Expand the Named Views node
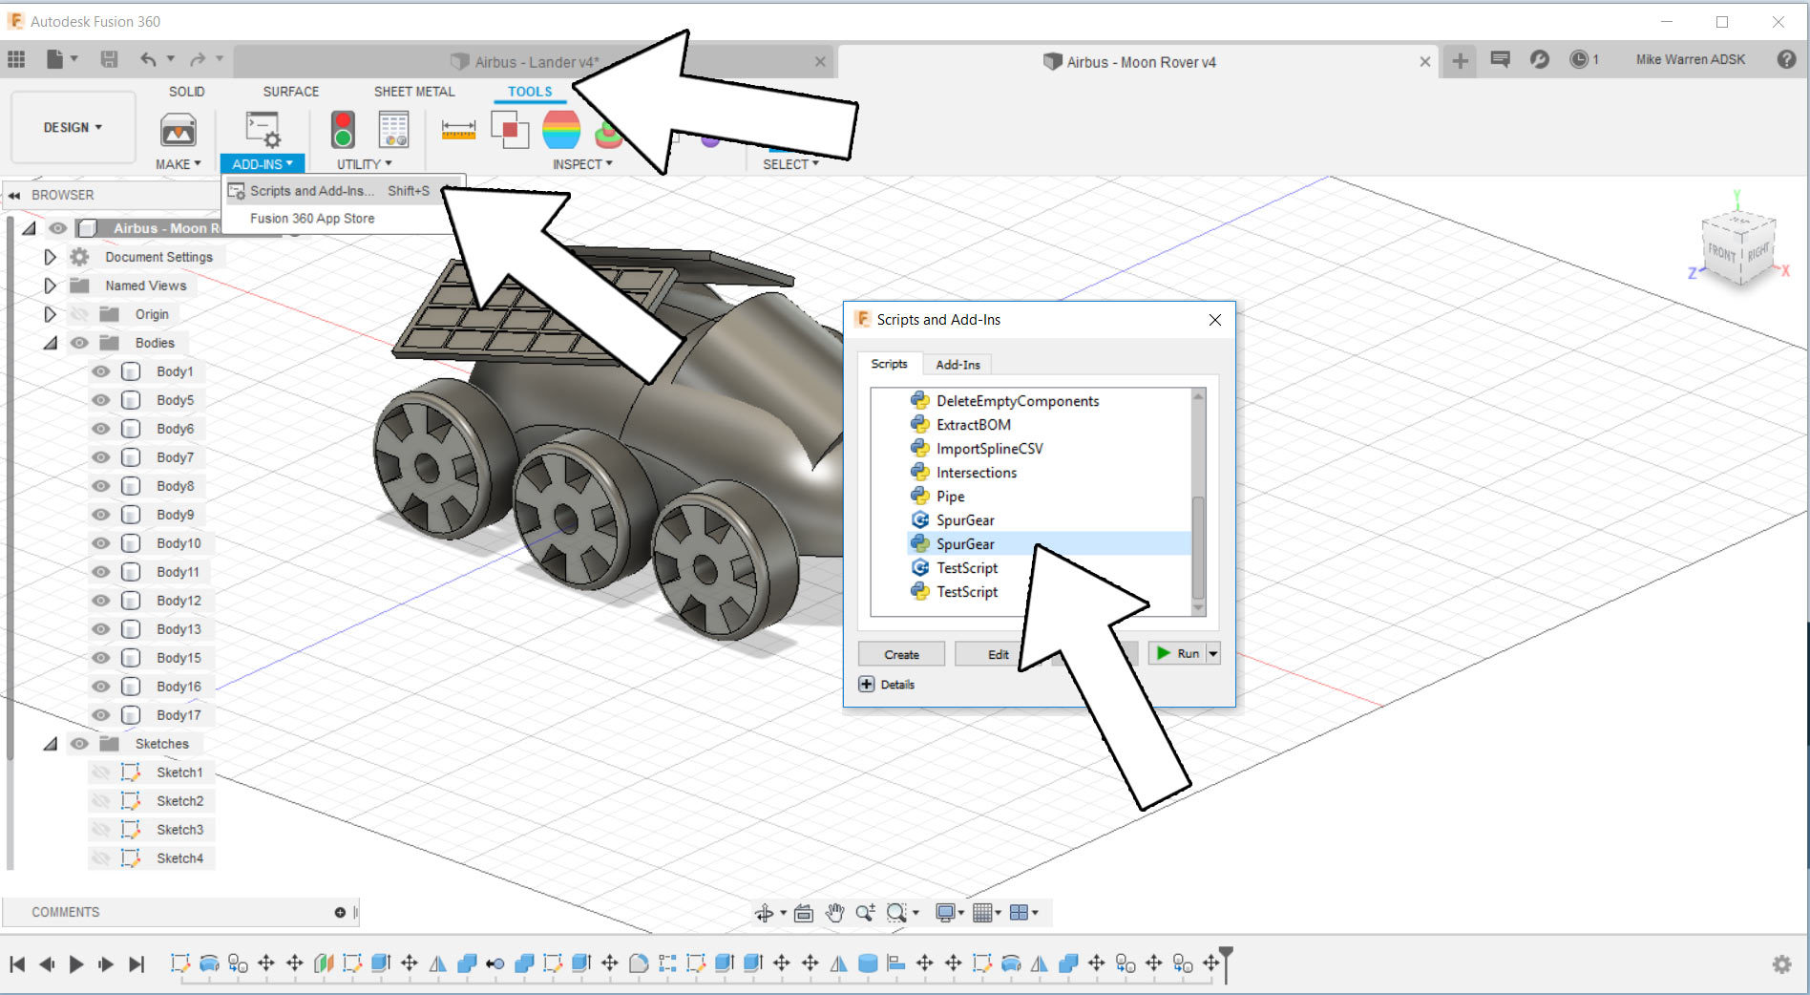Image resolution: width=1810 pixels, height=995 pixels. pyautogui.click(x=50, y=286)
